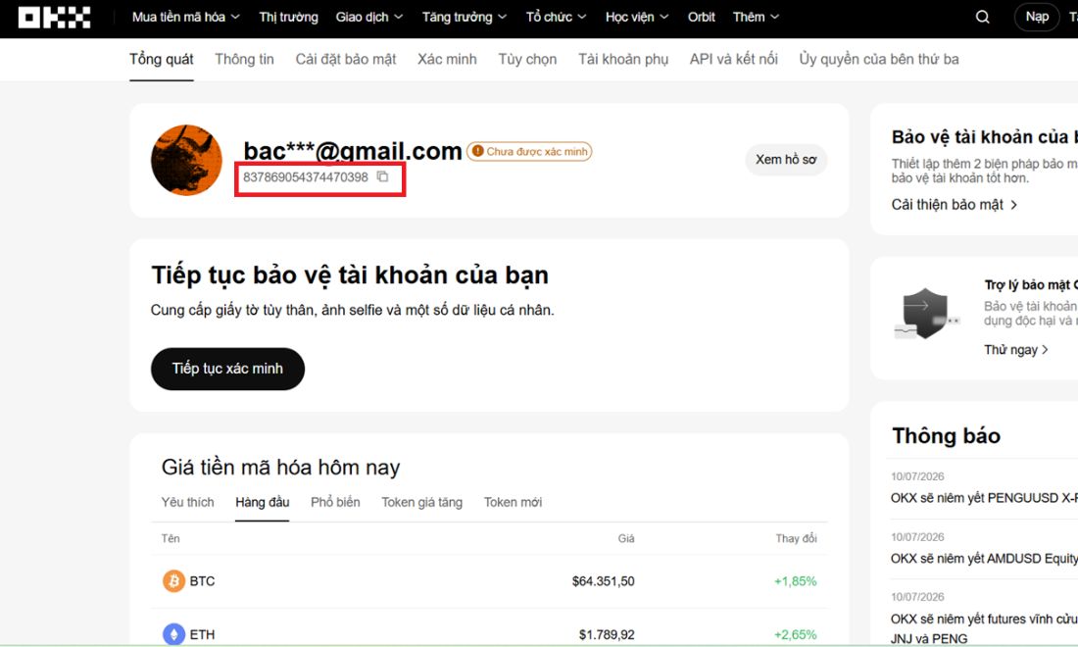Image resolution: width=1078 pixels, height=647 pixels.
Task: Open the 'Cải thiện bảo mật' link
Action: click(955, 204)
